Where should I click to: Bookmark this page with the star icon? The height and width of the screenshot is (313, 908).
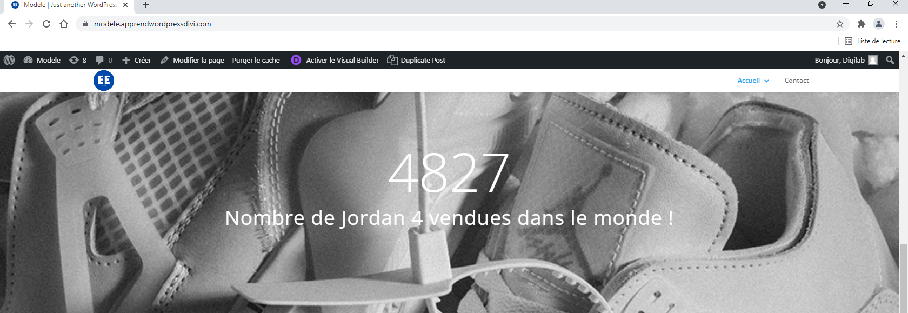840,24
